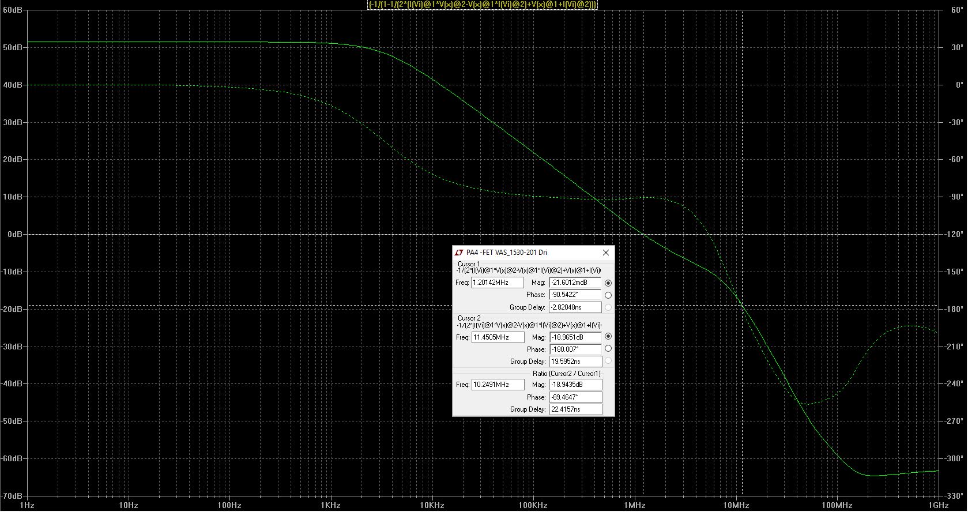Select Cursor 2 Phase radio button
Viewport: 968px width, 512px height.
608,348
